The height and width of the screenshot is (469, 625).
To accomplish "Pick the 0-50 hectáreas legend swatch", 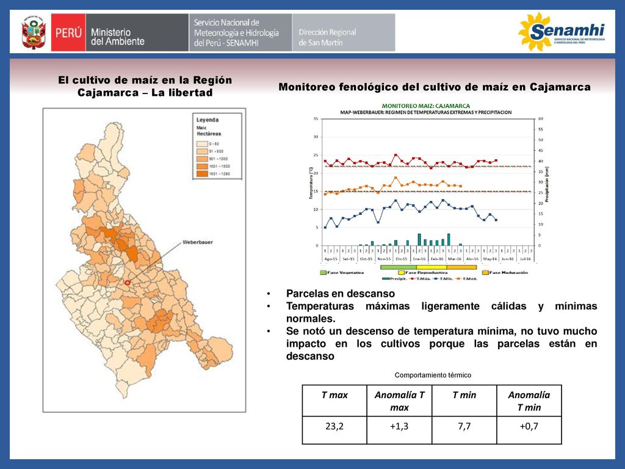I will [202, 144].
